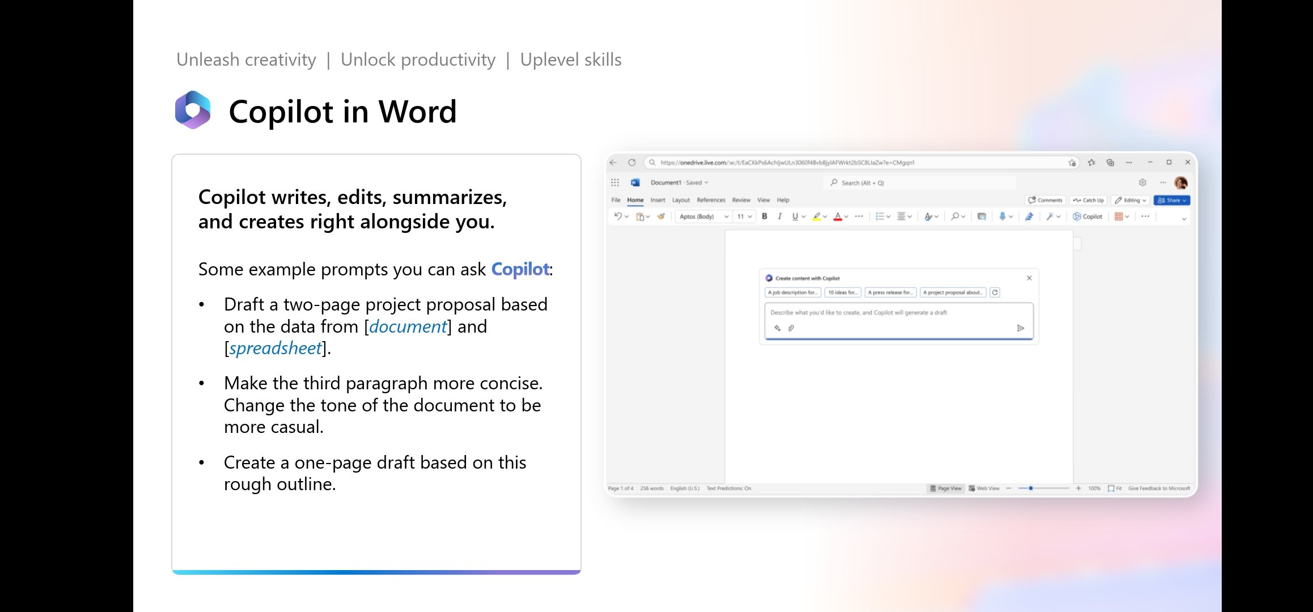
Task: Open the Aptos (Body) font dropdown
Action: coord(704,216)
